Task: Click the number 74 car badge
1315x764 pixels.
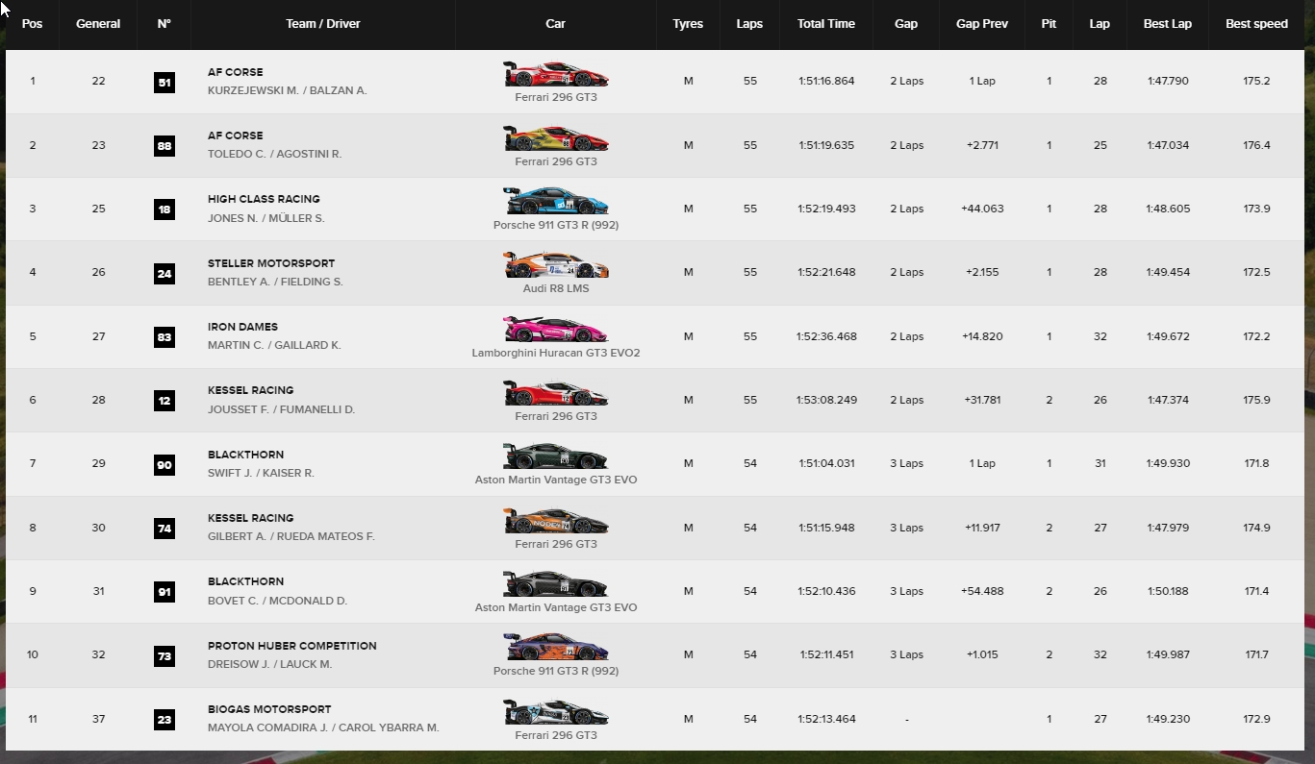Action: tap(164, 528)
